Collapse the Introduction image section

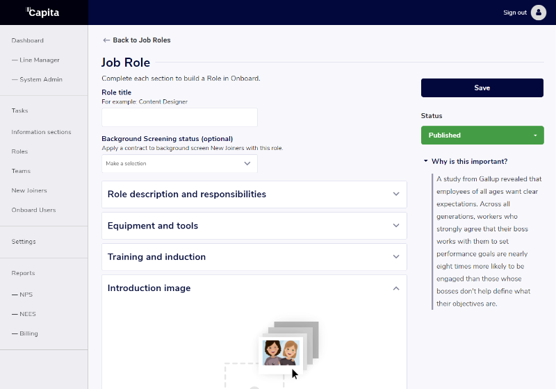click(x=395, y=288)
